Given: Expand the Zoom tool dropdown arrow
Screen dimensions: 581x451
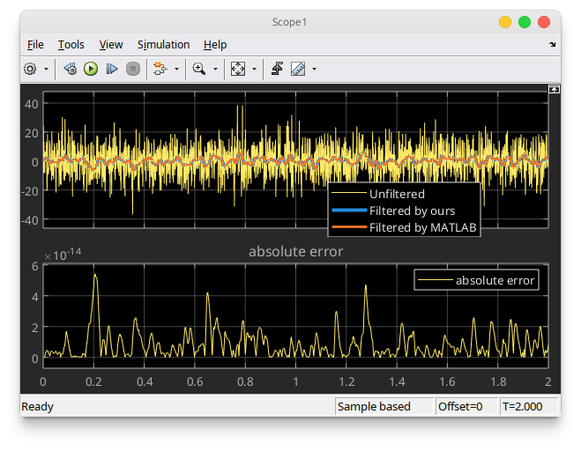Looking at the screenshot, I should pyautogui.click(x=215, y=69).
